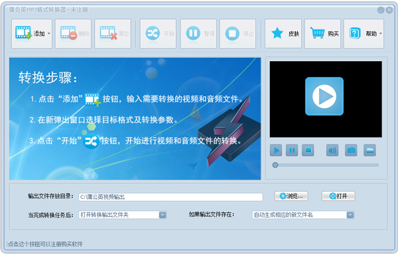Open the 皮肤 skin selector
This screenshot has height=254, width=398.
point(283,34)
